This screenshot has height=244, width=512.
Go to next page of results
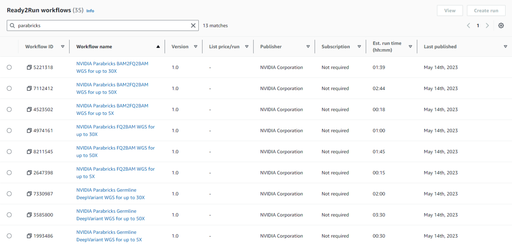click(x=487, y=26)
